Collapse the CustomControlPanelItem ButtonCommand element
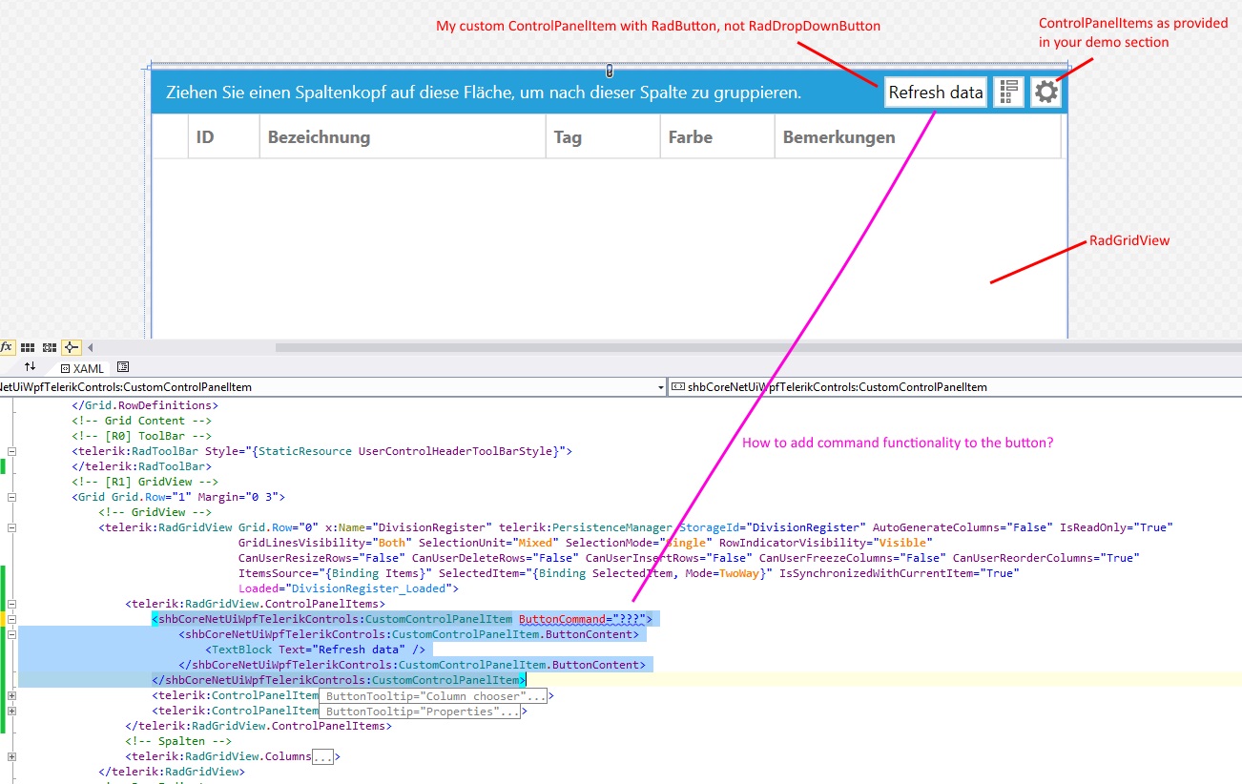1242x784 pixels. [x=11, y=619]
